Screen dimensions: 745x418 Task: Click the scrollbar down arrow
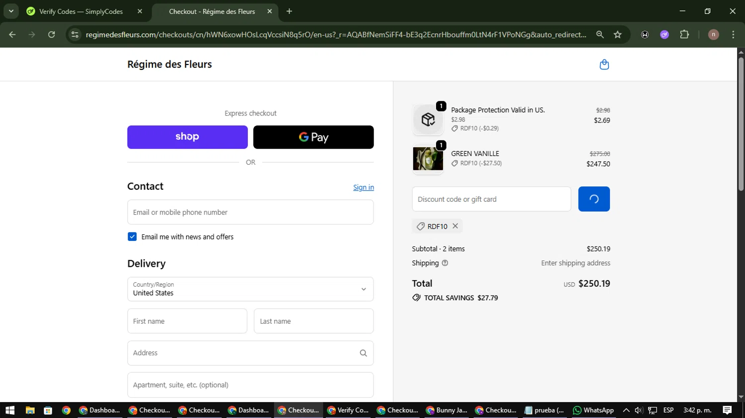click(x=741, y=397)
